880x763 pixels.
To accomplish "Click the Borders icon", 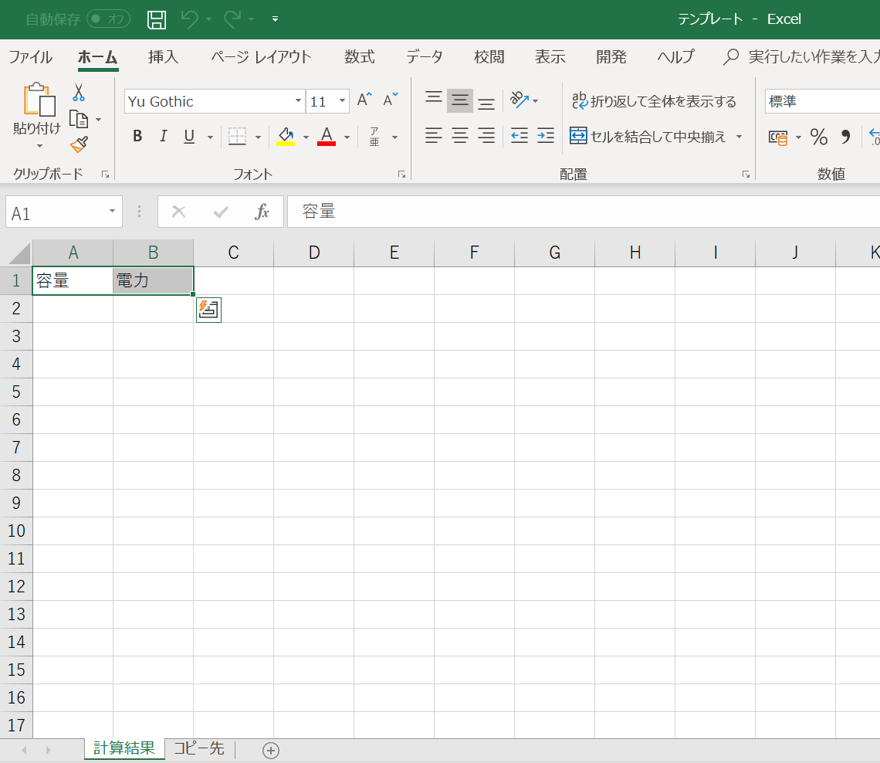I will click(x=237, y=137).
